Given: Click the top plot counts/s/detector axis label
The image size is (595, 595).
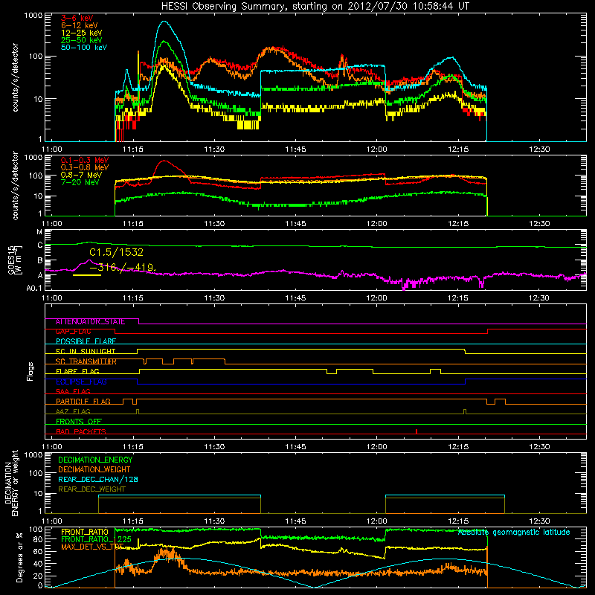Looking at the screenshot, I should pyautogui.click(x=15, y=77).
